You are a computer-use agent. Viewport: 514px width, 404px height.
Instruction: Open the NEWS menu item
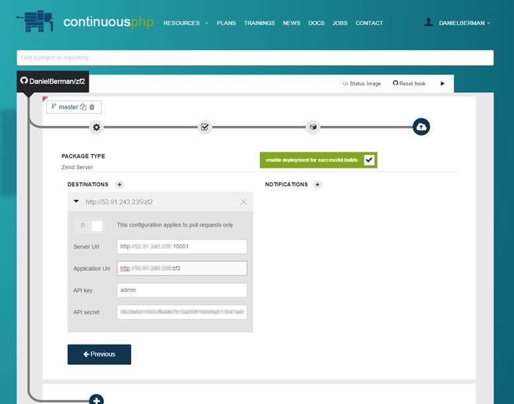coord(291,23)
